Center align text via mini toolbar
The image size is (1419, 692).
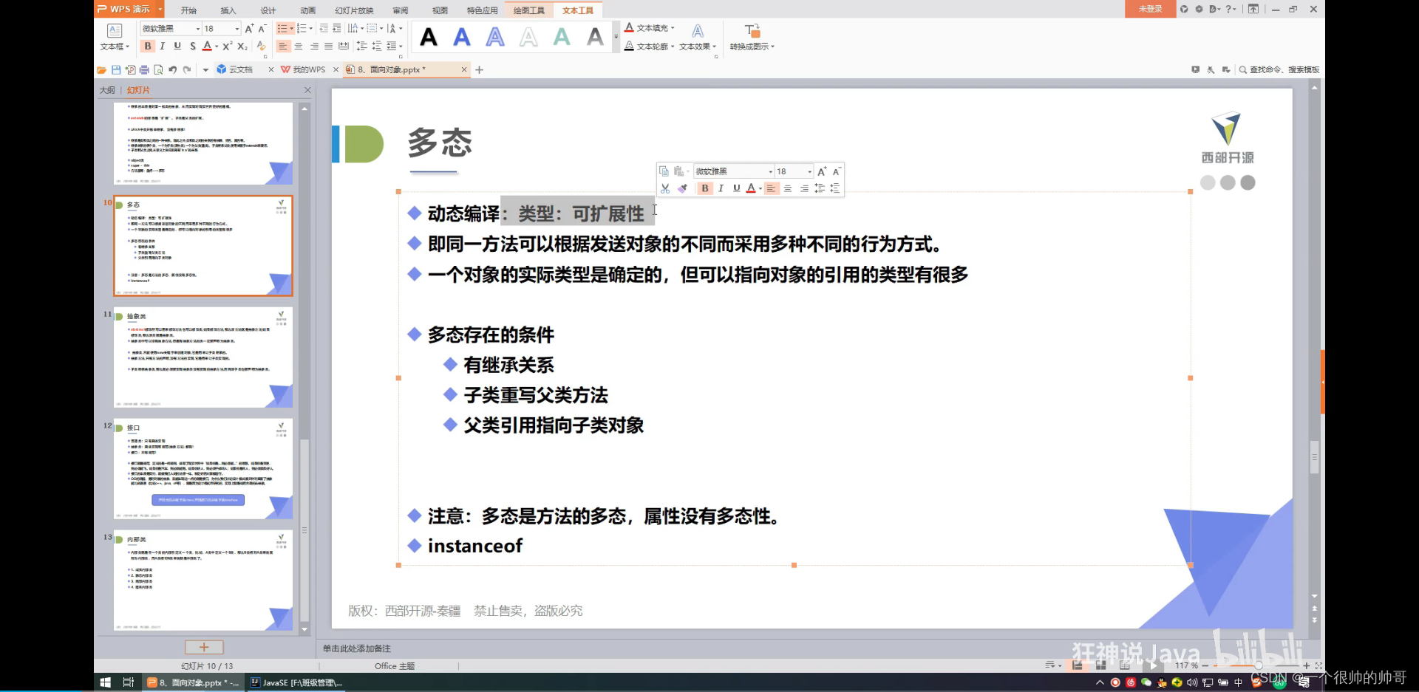(788, 188)
